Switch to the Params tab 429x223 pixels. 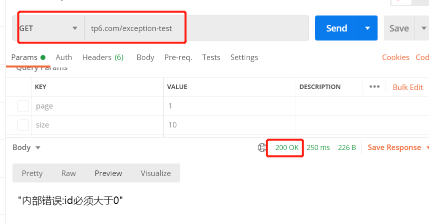click(x=28, y=57)
